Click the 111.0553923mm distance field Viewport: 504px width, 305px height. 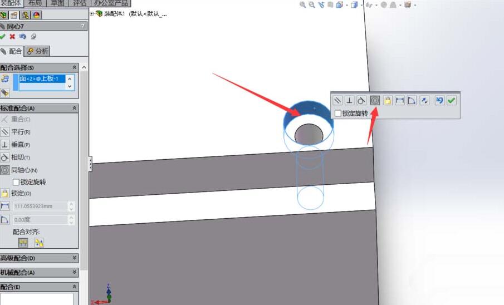click(x=40, y=206)
